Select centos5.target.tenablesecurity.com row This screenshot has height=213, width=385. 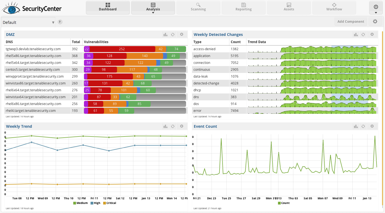(x=96, y=70)
